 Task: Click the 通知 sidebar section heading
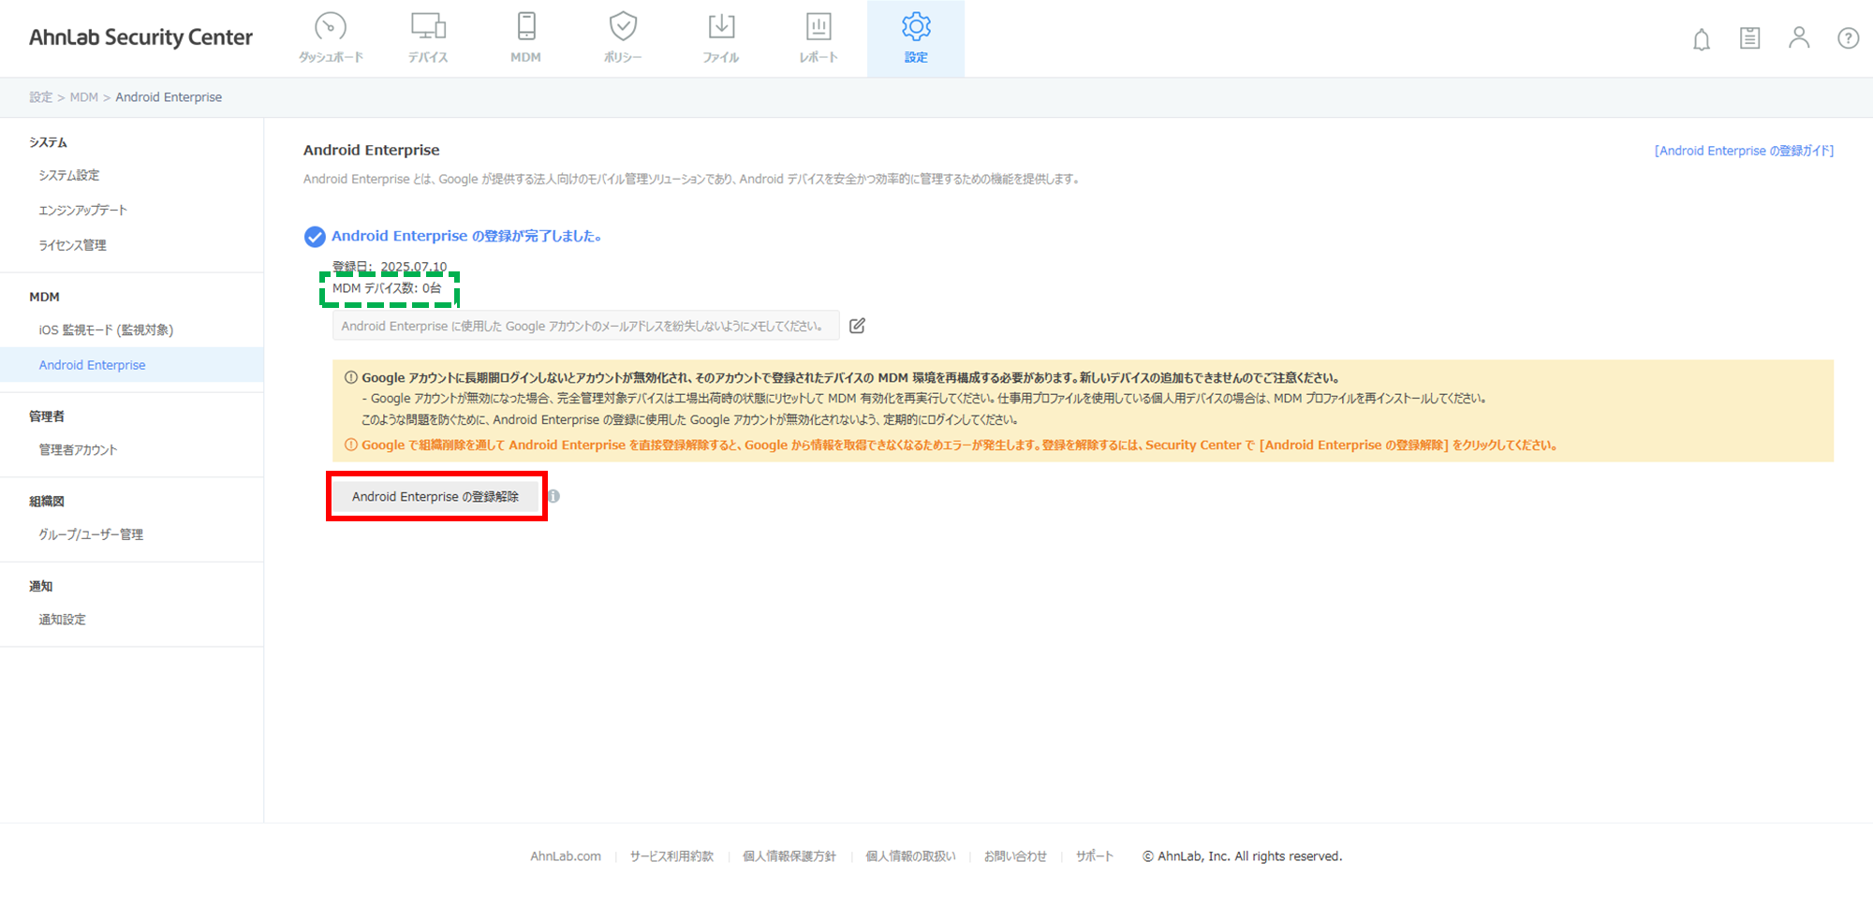tap(41, 586)
